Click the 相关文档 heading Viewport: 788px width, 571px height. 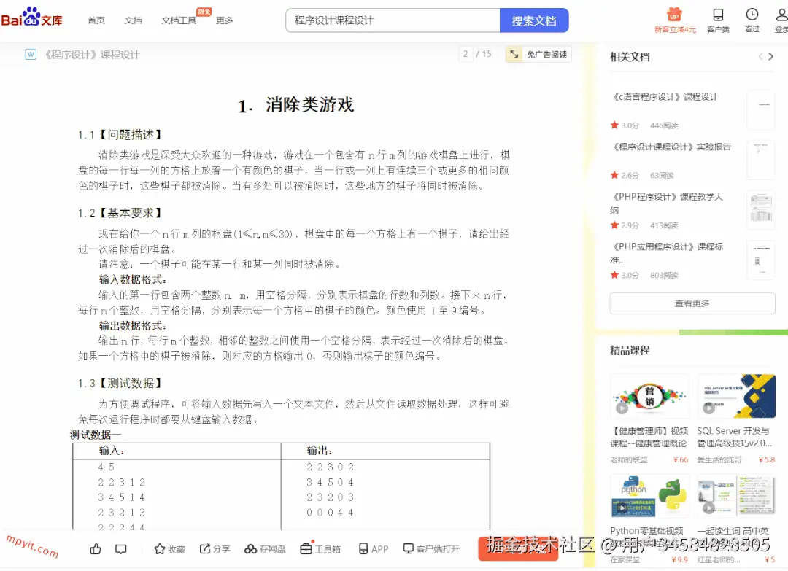tap(630, 57)
